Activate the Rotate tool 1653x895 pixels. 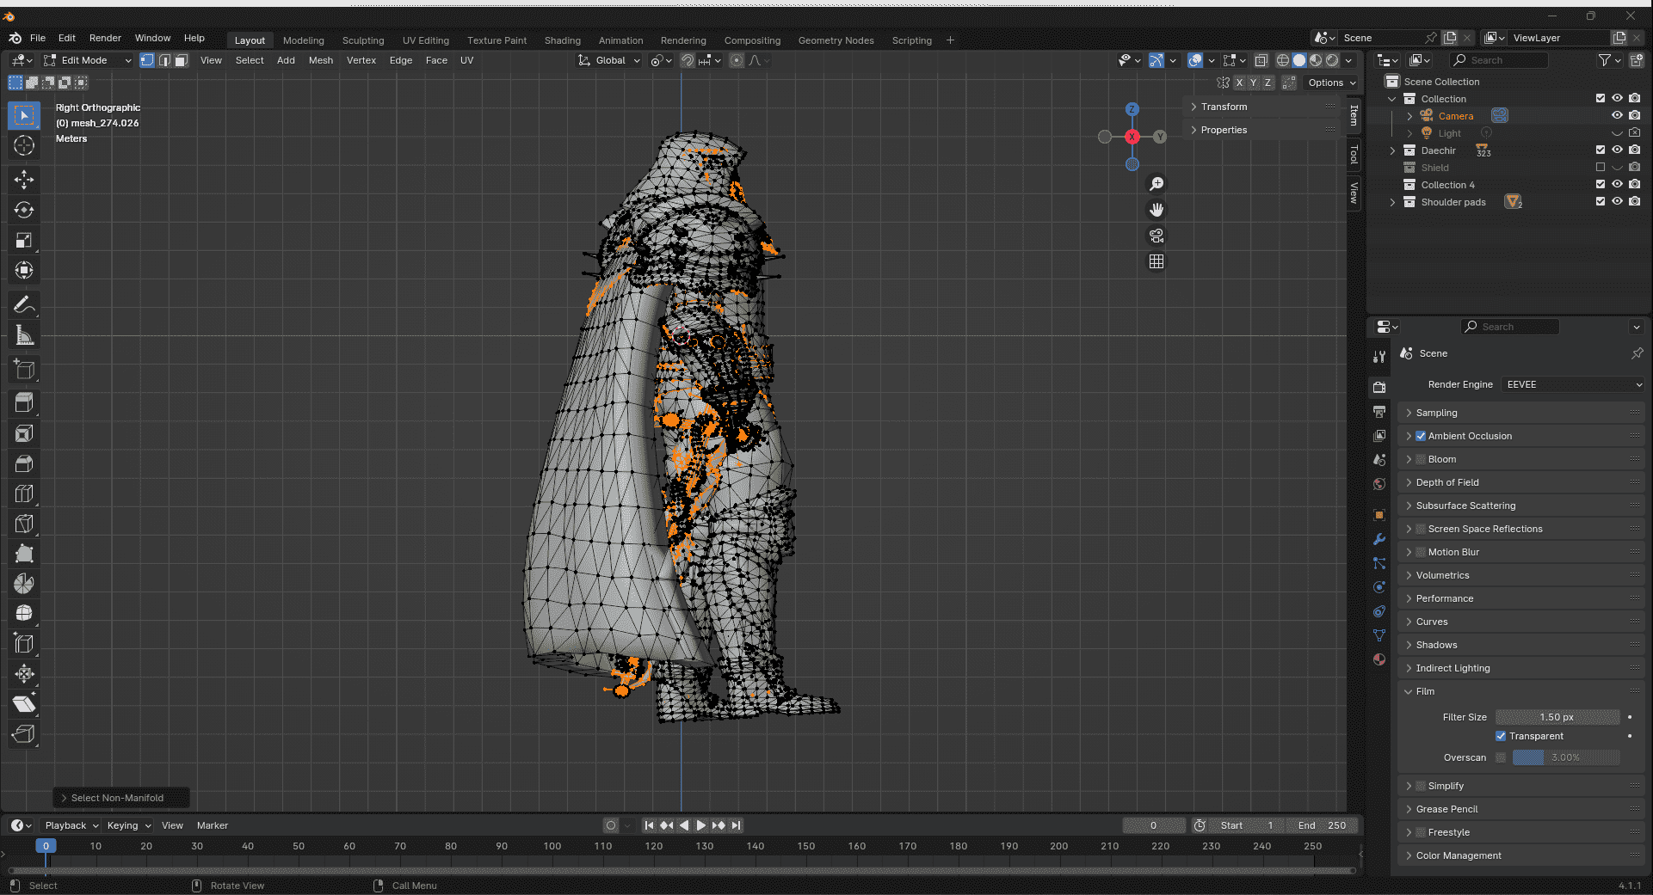(24, 210)
